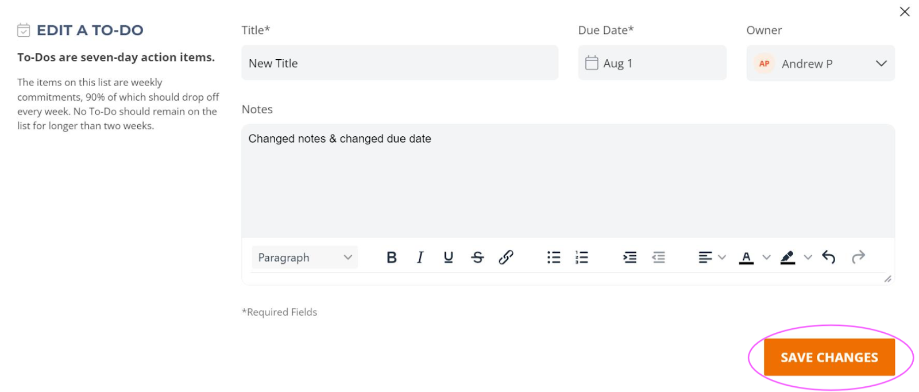Redo the last undone edit
The height and width of the screenshot is (392, 919).
click(858, 257)
